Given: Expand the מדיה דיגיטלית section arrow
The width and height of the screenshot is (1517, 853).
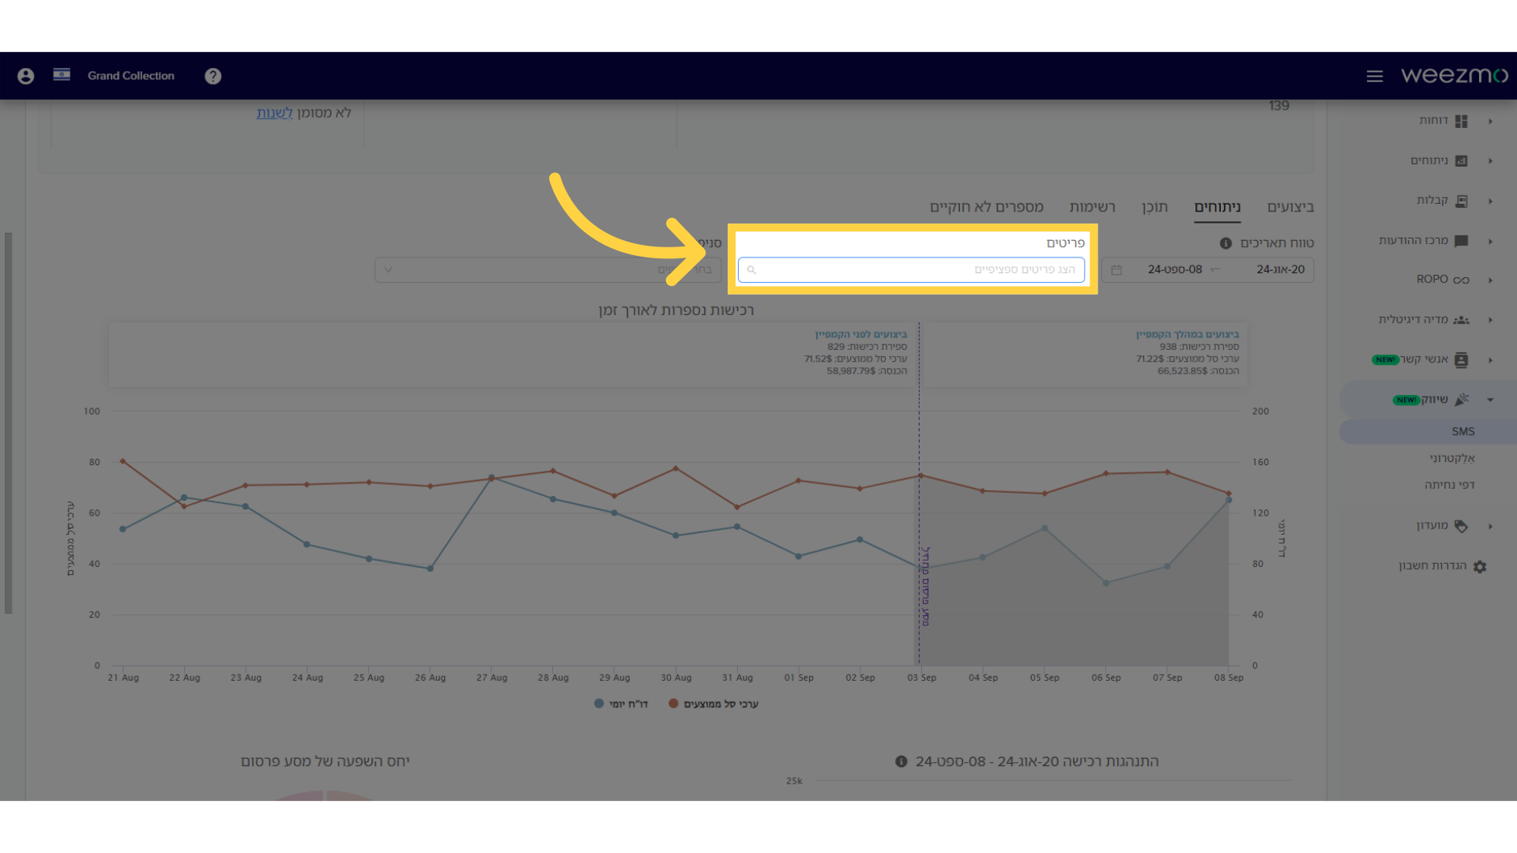Looking at the screenshot, I should (1490, 320).
